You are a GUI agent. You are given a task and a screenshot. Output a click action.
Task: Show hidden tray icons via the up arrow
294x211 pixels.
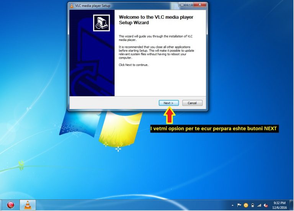(x=232, y=205)
